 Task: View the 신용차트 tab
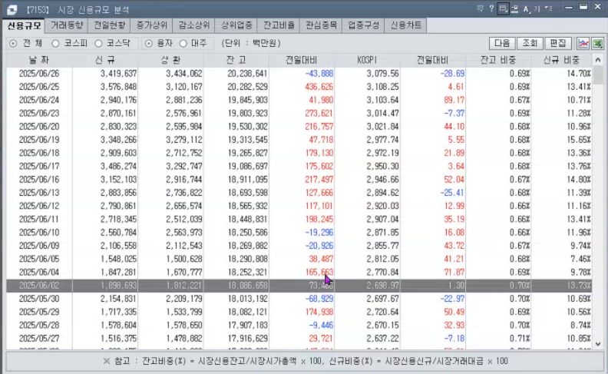tap(405, 25)
